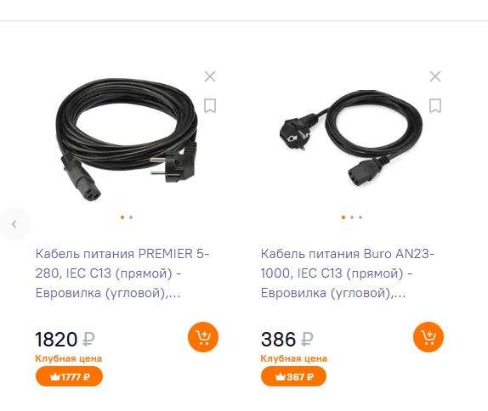Remove the Buro AN23-1000 cable card
The image size is (488, 411).
[435, 76]
